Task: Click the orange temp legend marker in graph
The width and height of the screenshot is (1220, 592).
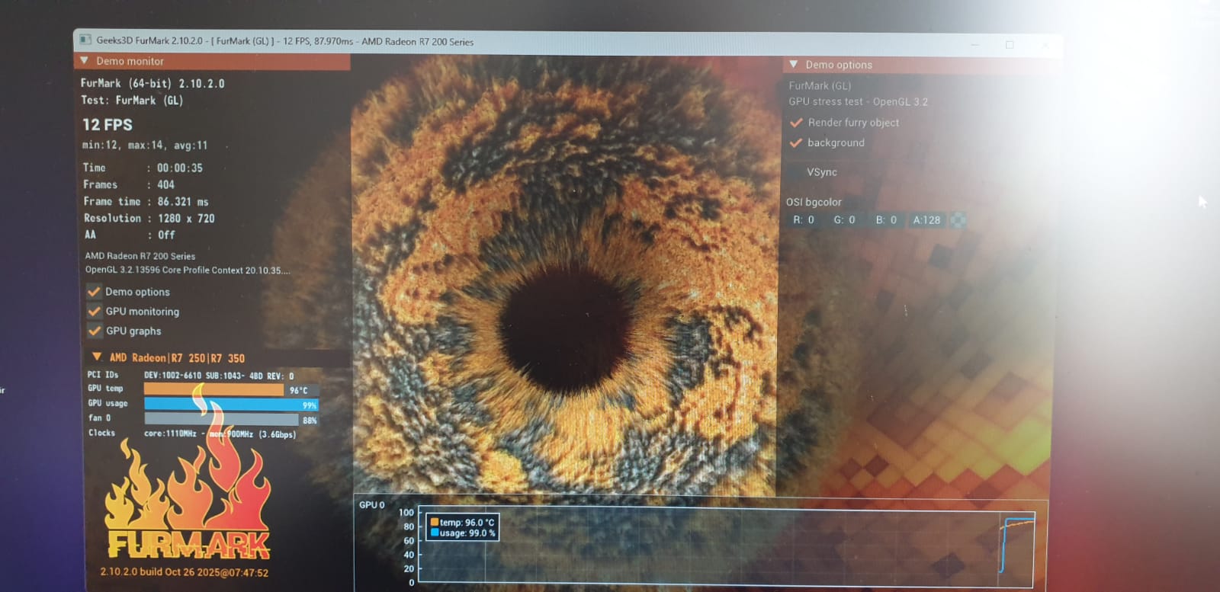Action: (x=434, y=523)
